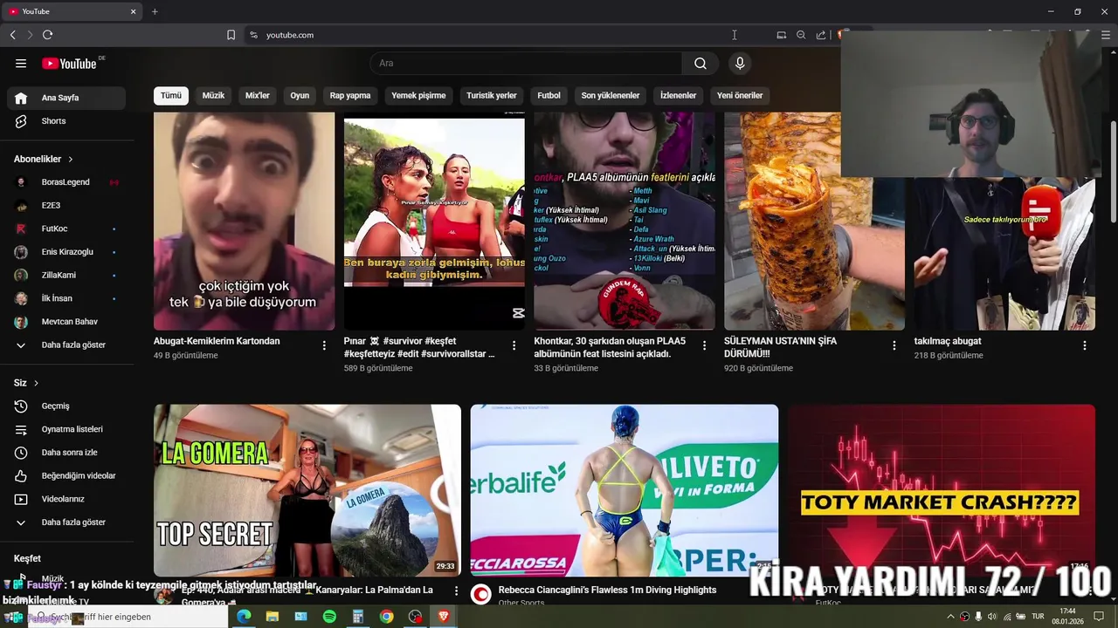Open File Explorer from taskbar
The height and width of the screenshot is (628, 1118).
point(273,617)
